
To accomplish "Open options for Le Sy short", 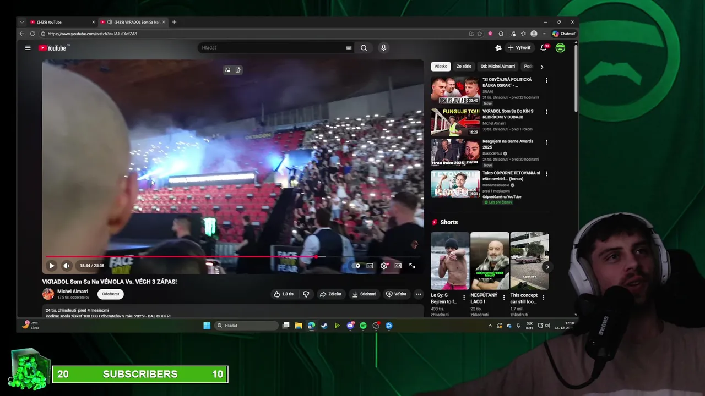I will [464, 298].
